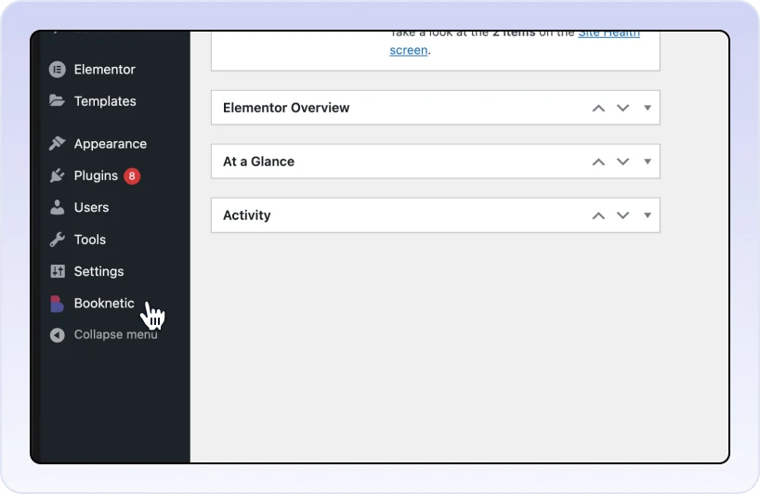
Task: Click the Templates folder icon
Action: tap(58, 101)
